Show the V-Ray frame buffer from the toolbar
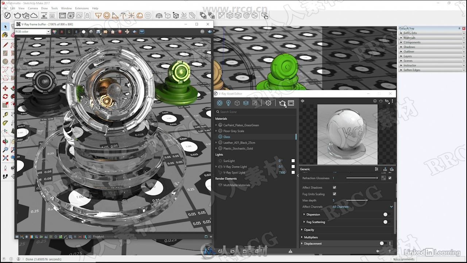The width and height of the screenshot is (467, 263). (x=62, y=15)
